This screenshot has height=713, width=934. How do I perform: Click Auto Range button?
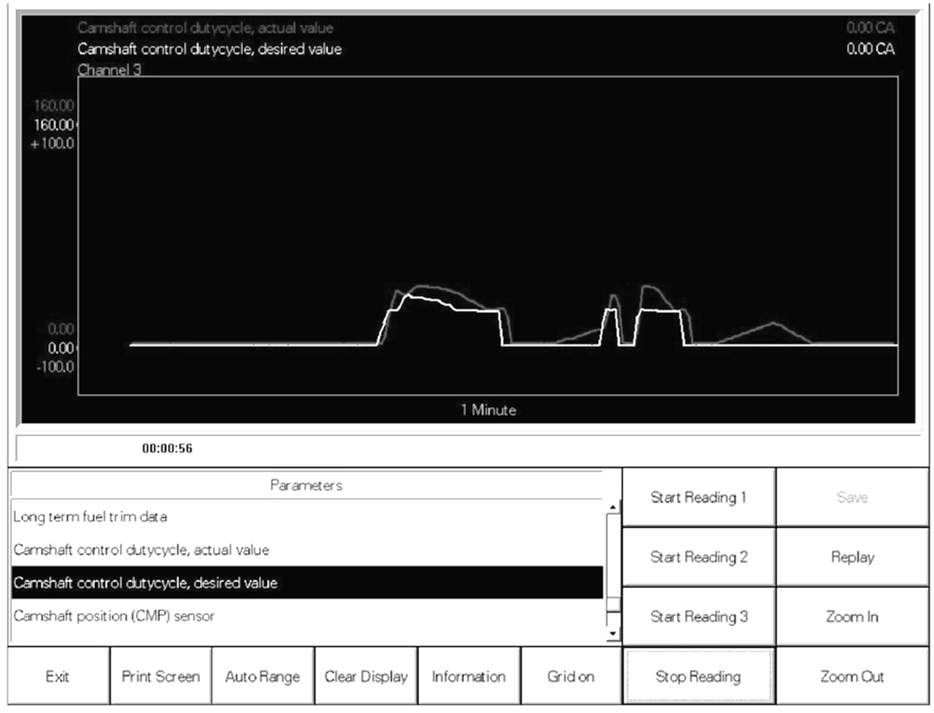pyautogui.click(x=263, y=676)
